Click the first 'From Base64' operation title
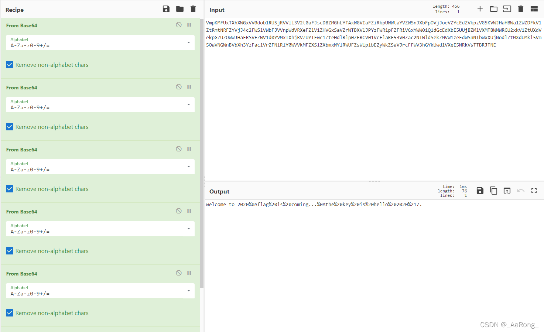The height and width of the screenshot is (332, 544). (x=22, y=25)
